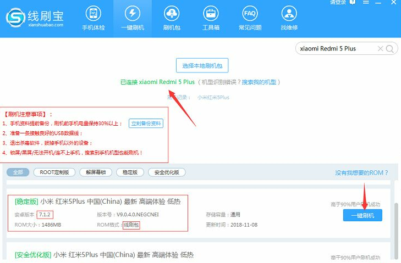Filter ROMs by 安全优化版
The height and width of the screenshot is (263, 401).
click(x=167, y=172)
